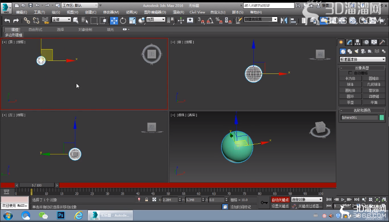Screen dimensions: 389x222
Task: Click the Undo arrow in main toolbar
Action: [x=7, y=21]
